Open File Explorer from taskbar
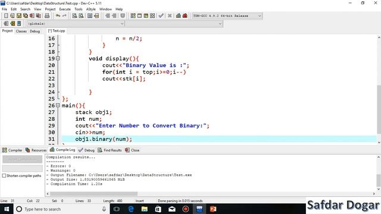Viewport: 381px width, 214px height. point(144,209)
